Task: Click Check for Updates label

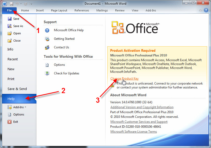Action: pyautogui.click(x=67, y=73)
